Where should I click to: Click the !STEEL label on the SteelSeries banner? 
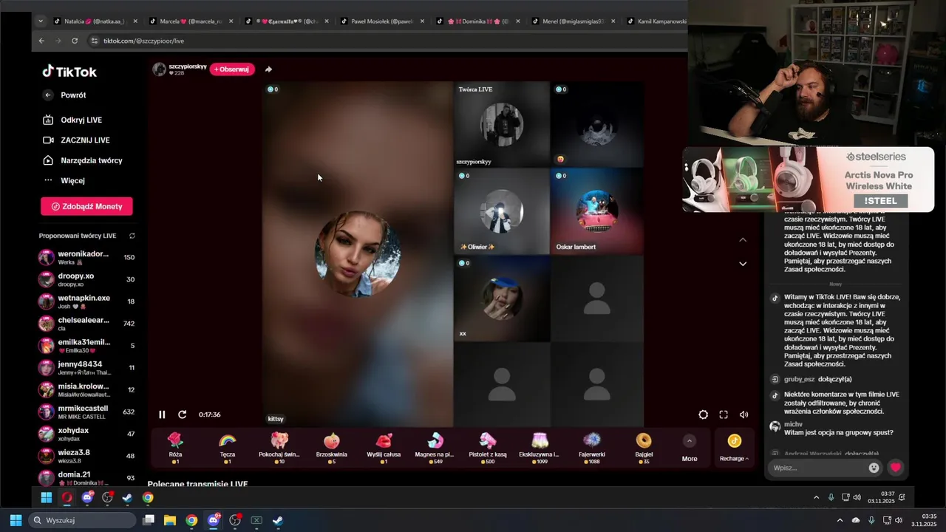point(880,201)
